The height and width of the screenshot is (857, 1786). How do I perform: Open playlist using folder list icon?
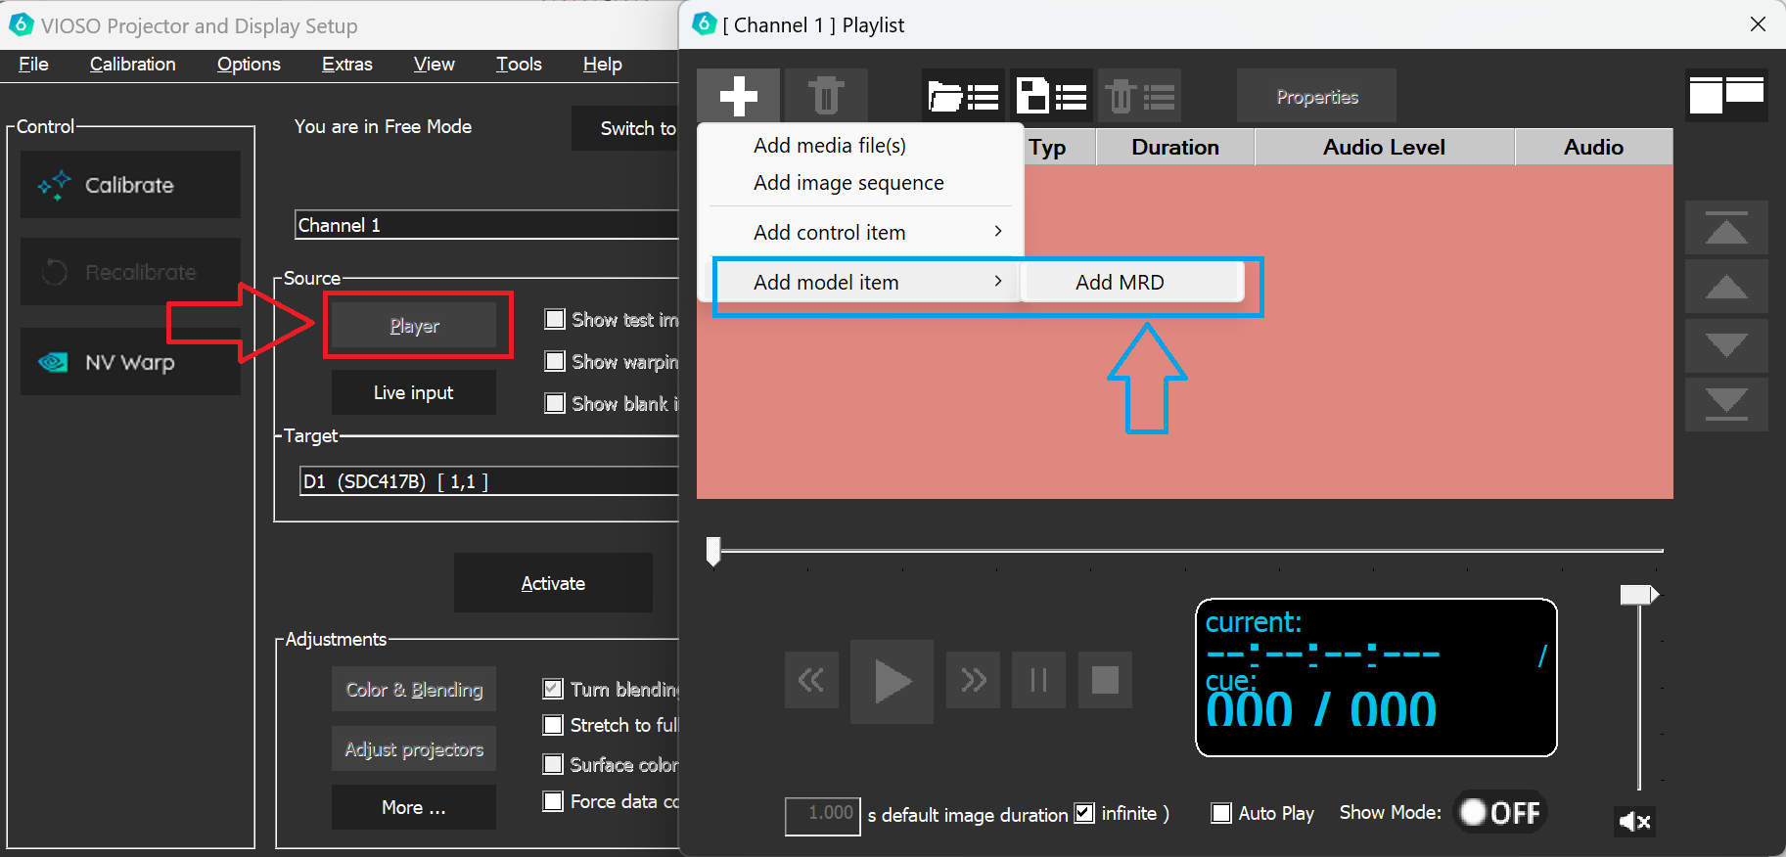963,96
